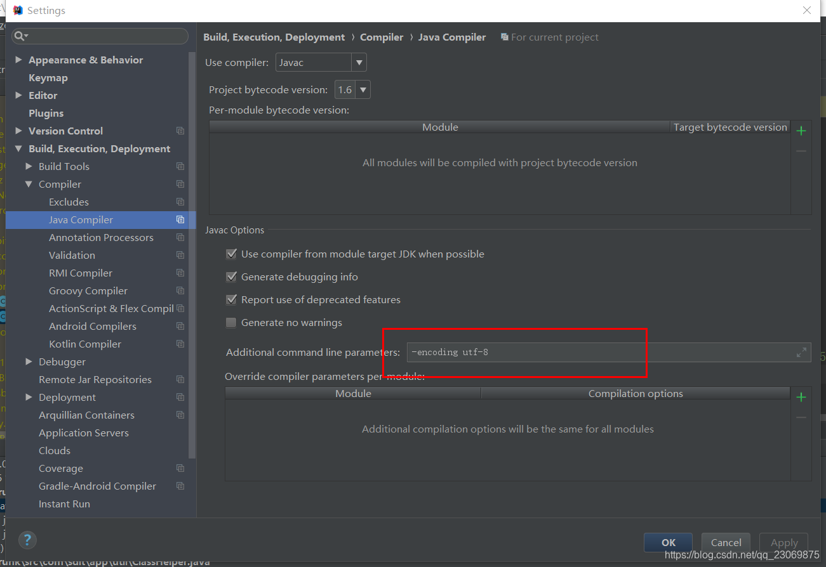Close the Settings dialog window

pyautogui.click(x=807, y=11)
